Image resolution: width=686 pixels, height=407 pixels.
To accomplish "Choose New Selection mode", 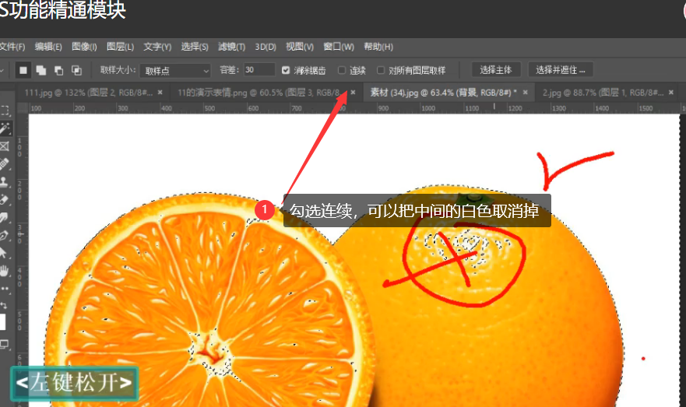I will pyautogui.click(x=23, y=70).
